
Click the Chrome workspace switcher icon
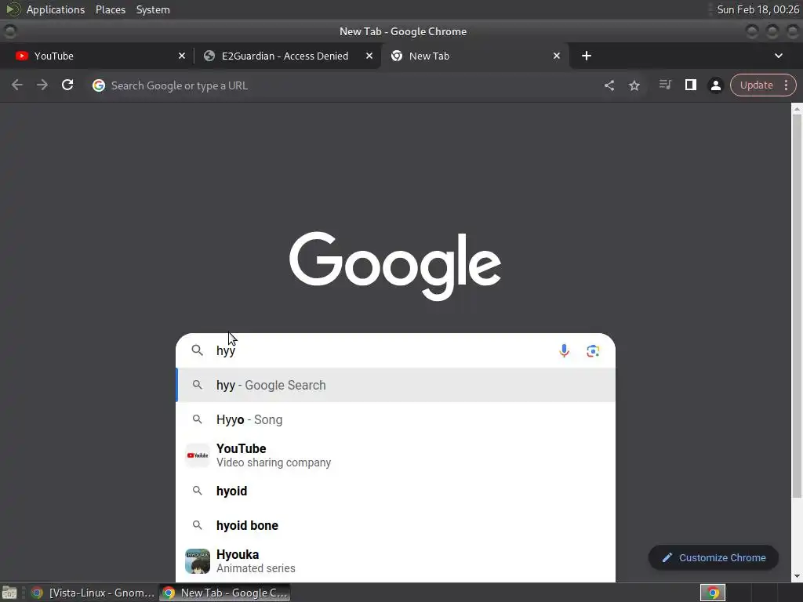713,593
